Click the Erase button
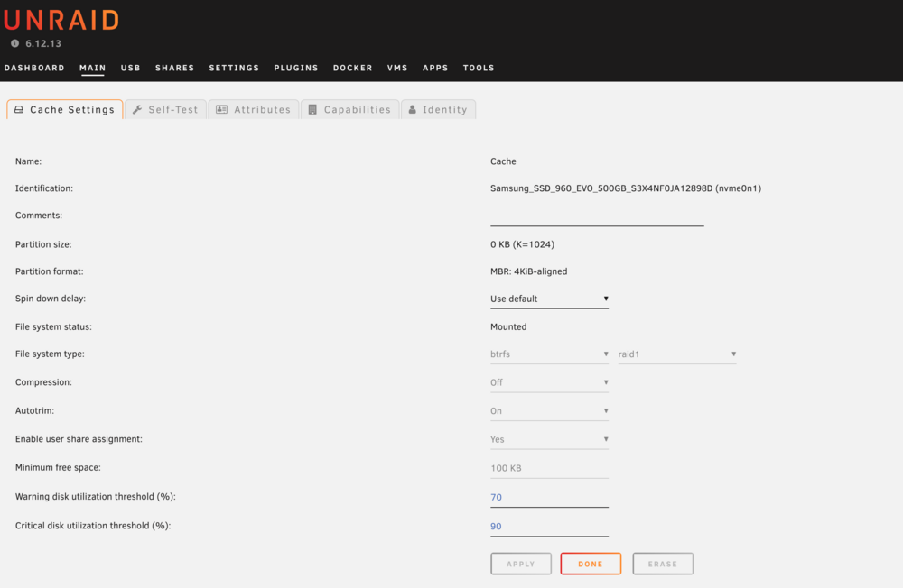Image resolution: width=903 pixels, height=588 pixels. 663,564
